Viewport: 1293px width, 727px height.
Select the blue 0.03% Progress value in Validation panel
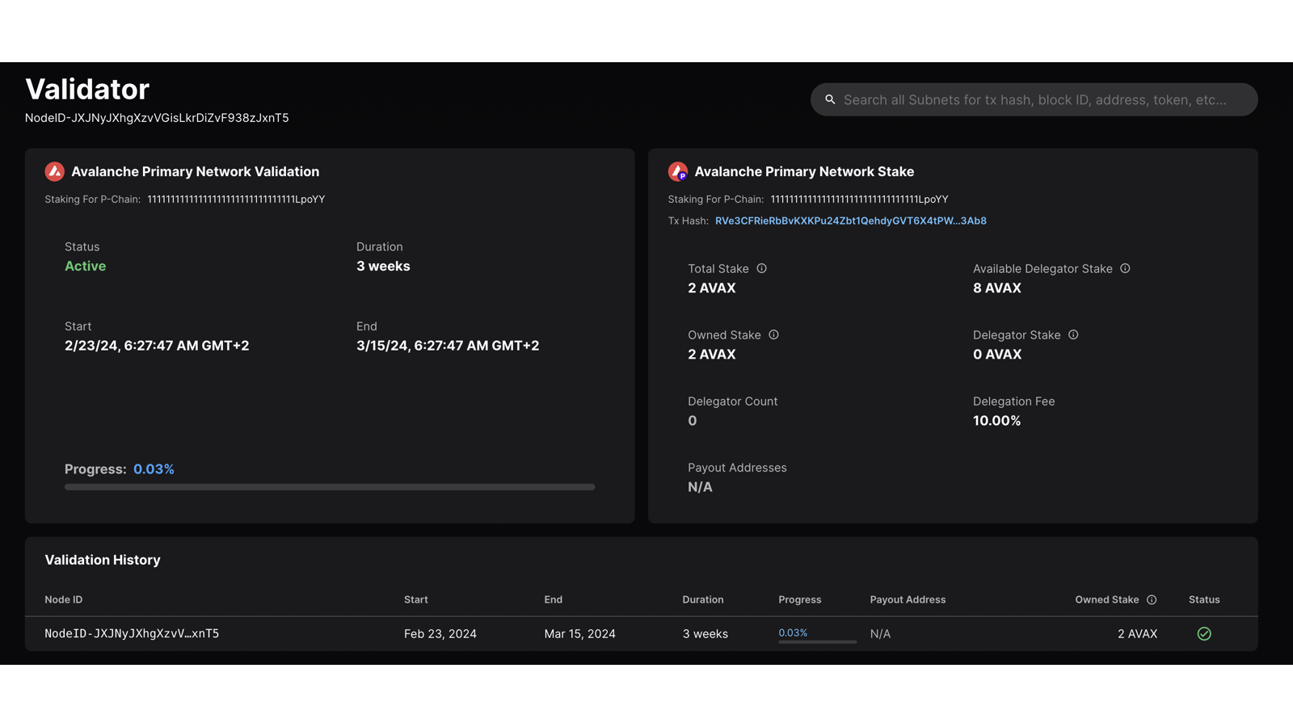point(154,469)
